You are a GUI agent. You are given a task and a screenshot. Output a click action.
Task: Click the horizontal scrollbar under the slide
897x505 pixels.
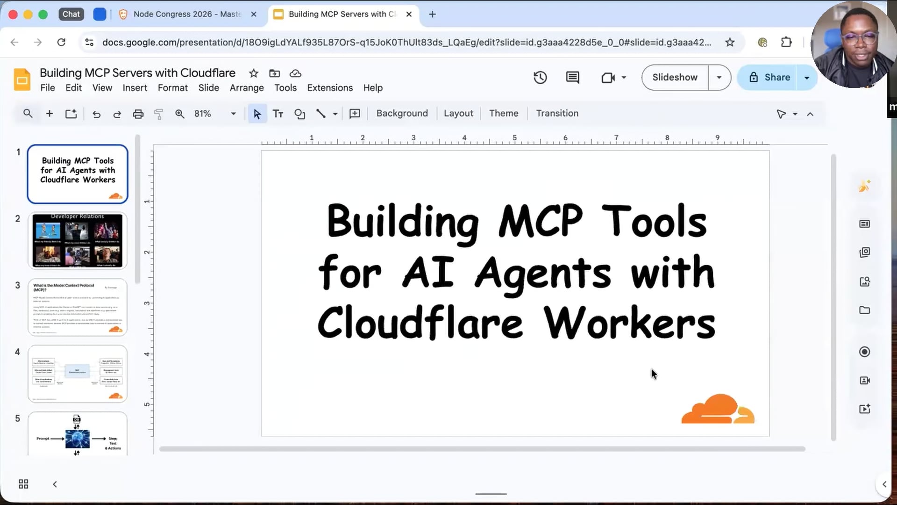(482, 449)
